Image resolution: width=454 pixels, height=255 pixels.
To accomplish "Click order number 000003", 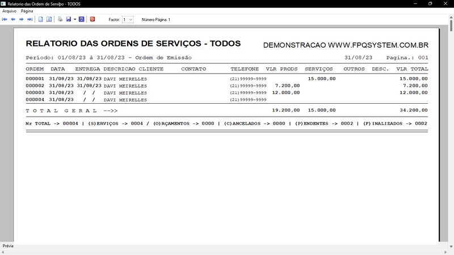I will click(x=35, y=92).
